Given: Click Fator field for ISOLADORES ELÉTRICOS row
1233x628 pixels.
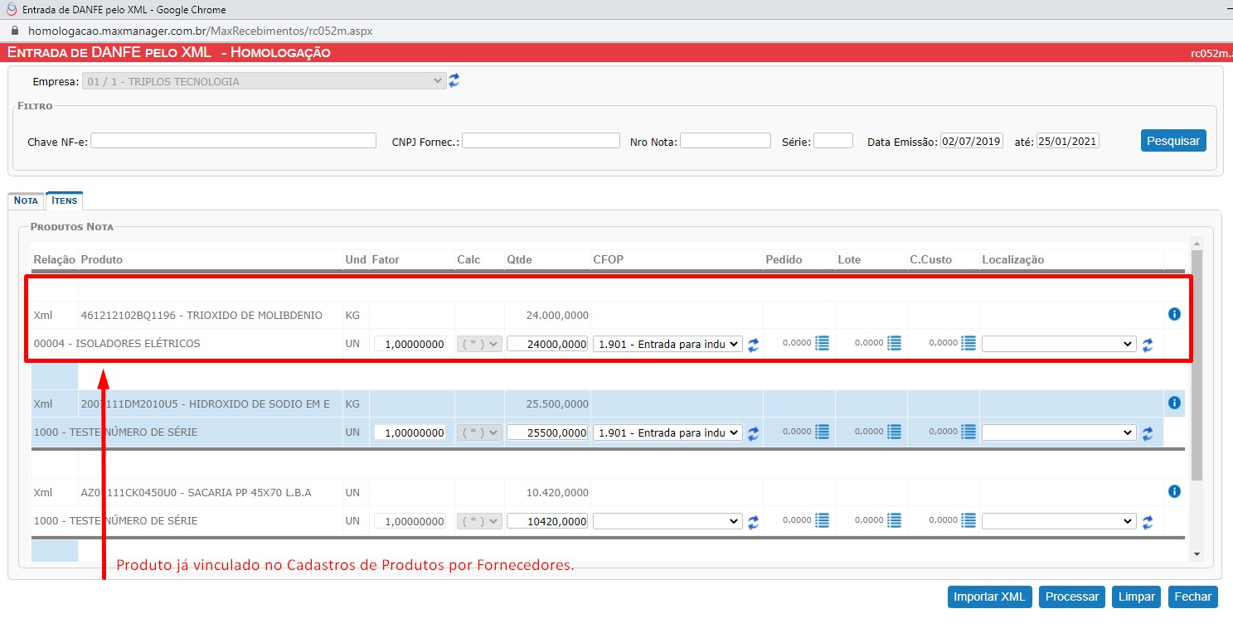Looking at the screenshot, I should coord(410,344).
